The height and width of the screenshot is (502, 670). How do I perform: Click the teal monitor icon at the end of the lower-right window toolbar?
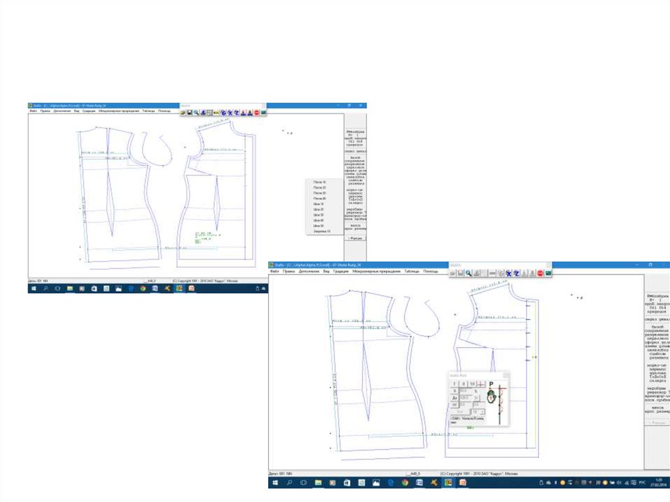[x=548, y=273]
